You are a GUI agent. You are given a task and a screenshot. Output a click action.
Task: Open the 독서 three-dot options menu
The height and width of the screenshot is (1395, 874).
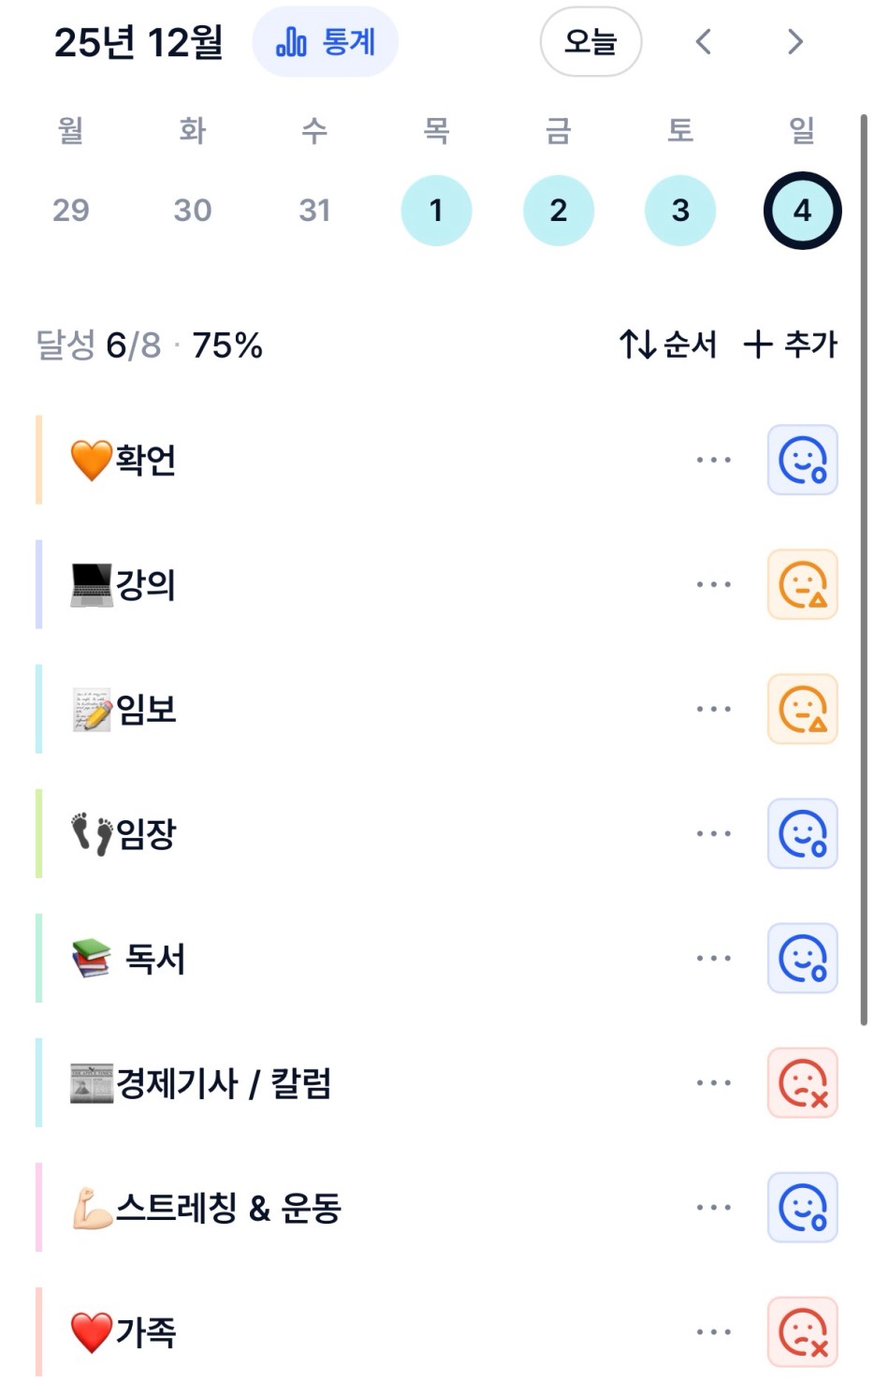[x=713, y=958]
